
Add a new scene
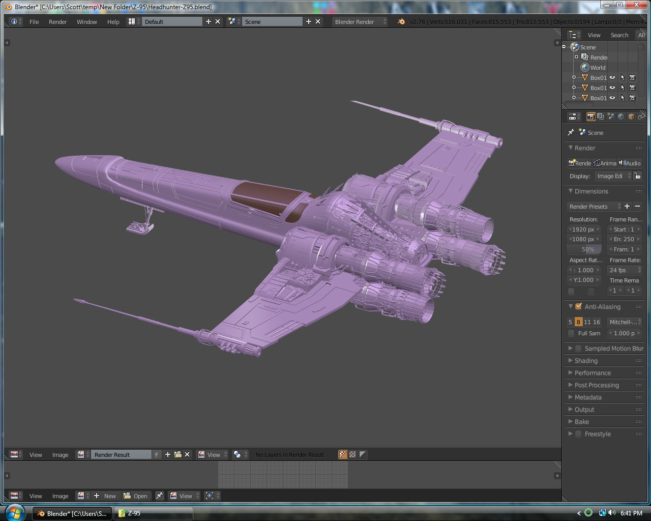(308, 21)
